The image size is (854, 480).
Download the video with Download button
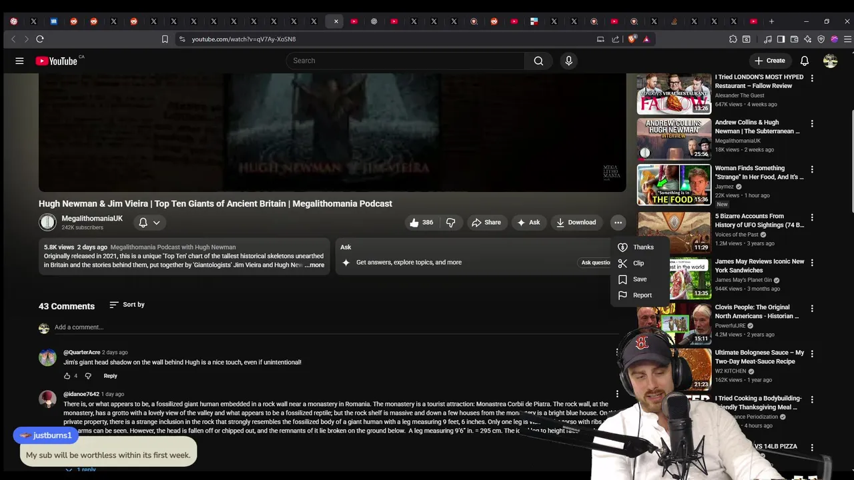[x=576, y=223]
